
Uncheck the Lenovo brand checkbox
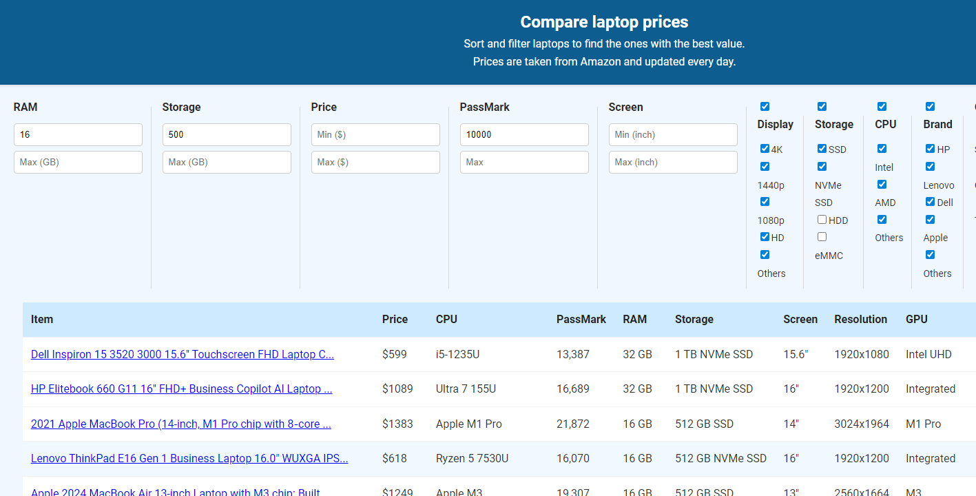(930, 166)
